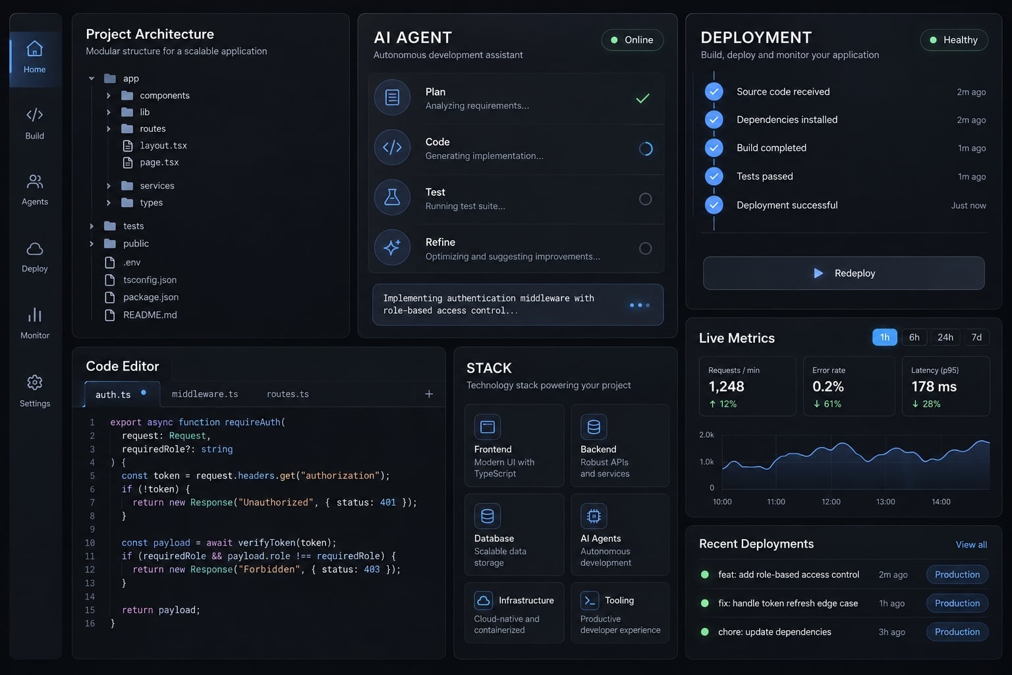Open the Build code-brackets sidebar icon
The height and width of the screenshot is (675, 1012).
[x=35, y=115]
